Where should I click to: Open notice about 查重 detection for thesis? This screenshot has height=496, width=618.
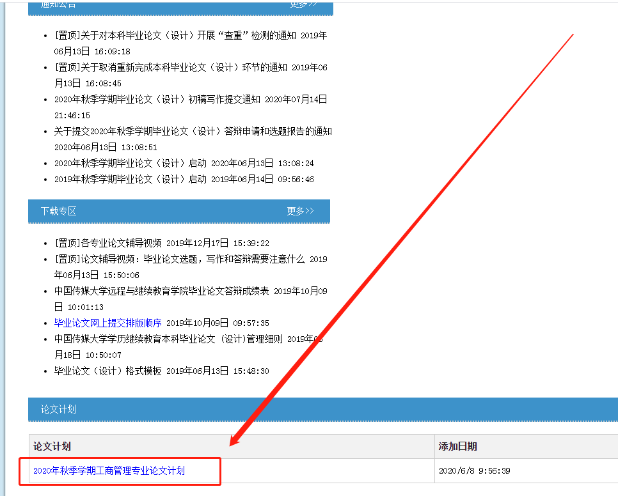click(175, 35)
